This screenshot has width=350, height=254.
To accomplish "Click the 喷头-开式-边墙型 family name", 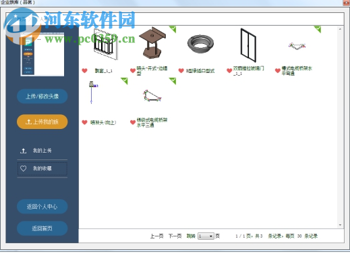I will tap(152, 71).
